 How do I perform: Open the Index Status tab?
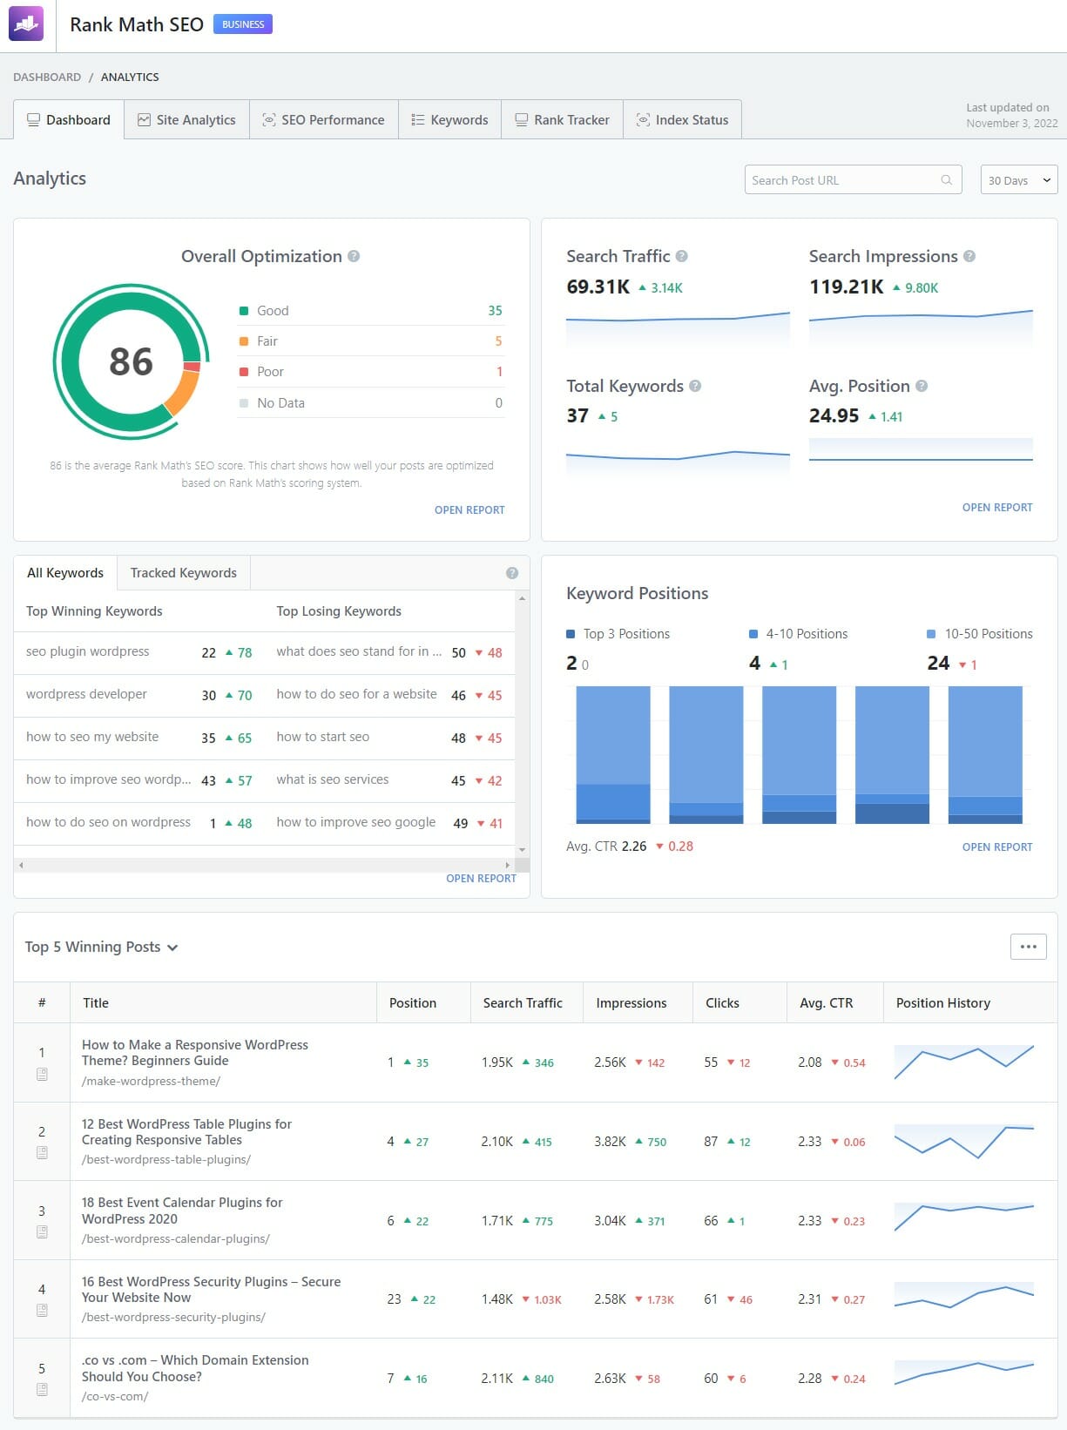point(682,120)
